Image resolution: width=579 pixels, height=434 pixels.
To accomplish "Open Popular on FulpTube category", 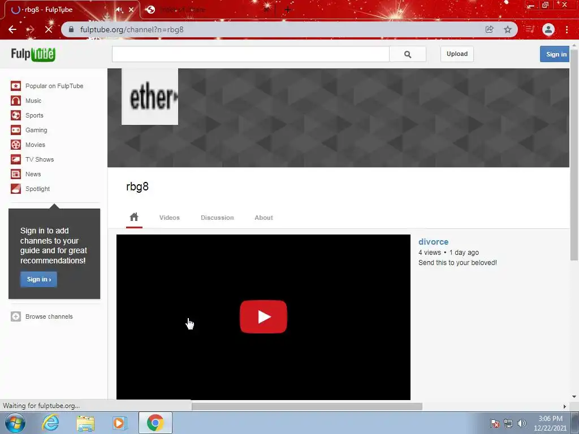I will [x=54, y=86].
